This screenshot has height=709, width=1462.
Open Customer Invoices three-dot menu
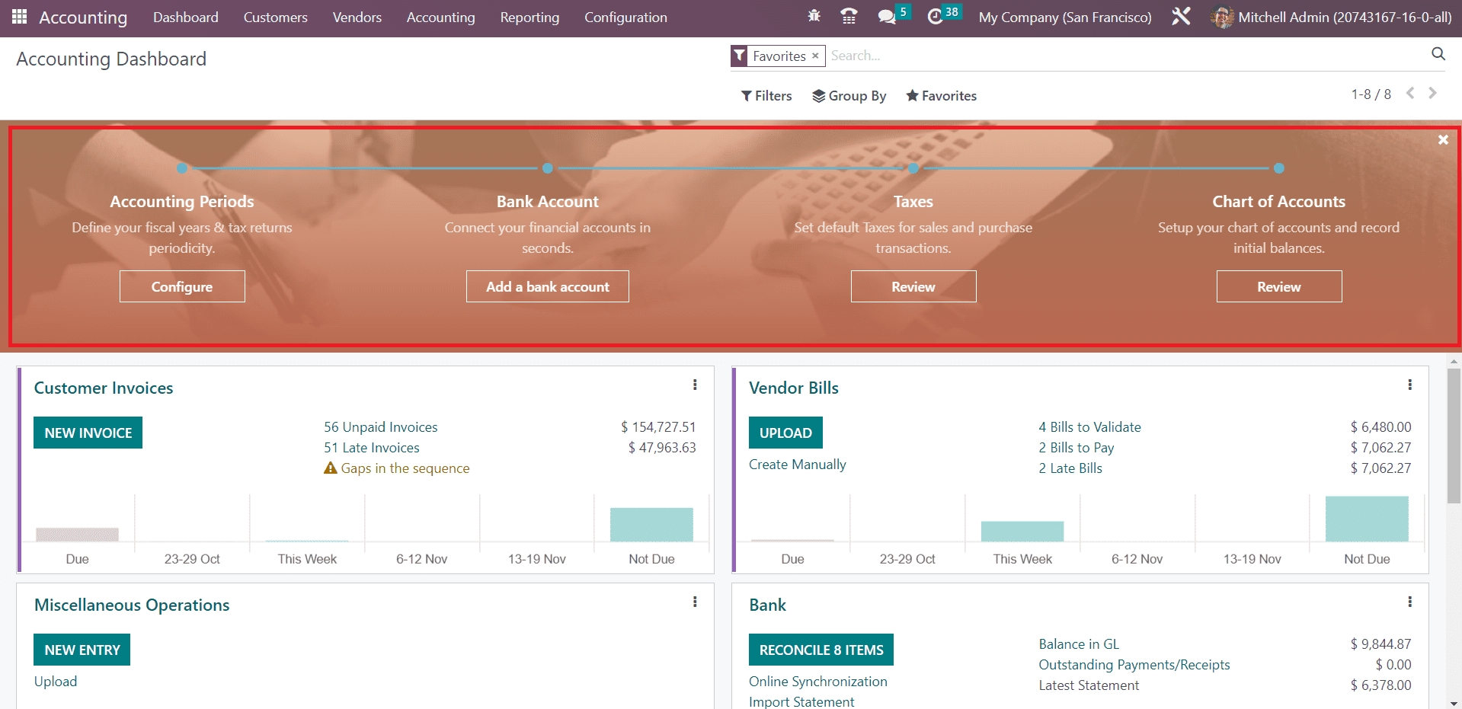pyautogui.click(x=695, y=385)
